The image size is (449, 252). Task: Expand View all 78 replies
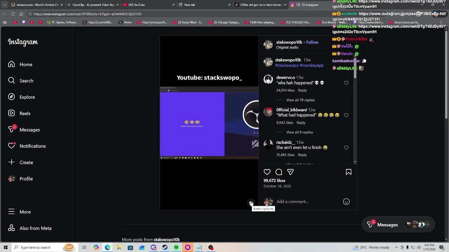[301, 100]
